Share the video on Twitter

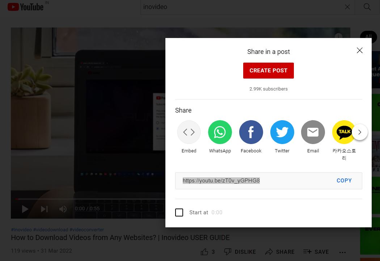[x=282, y=137]
